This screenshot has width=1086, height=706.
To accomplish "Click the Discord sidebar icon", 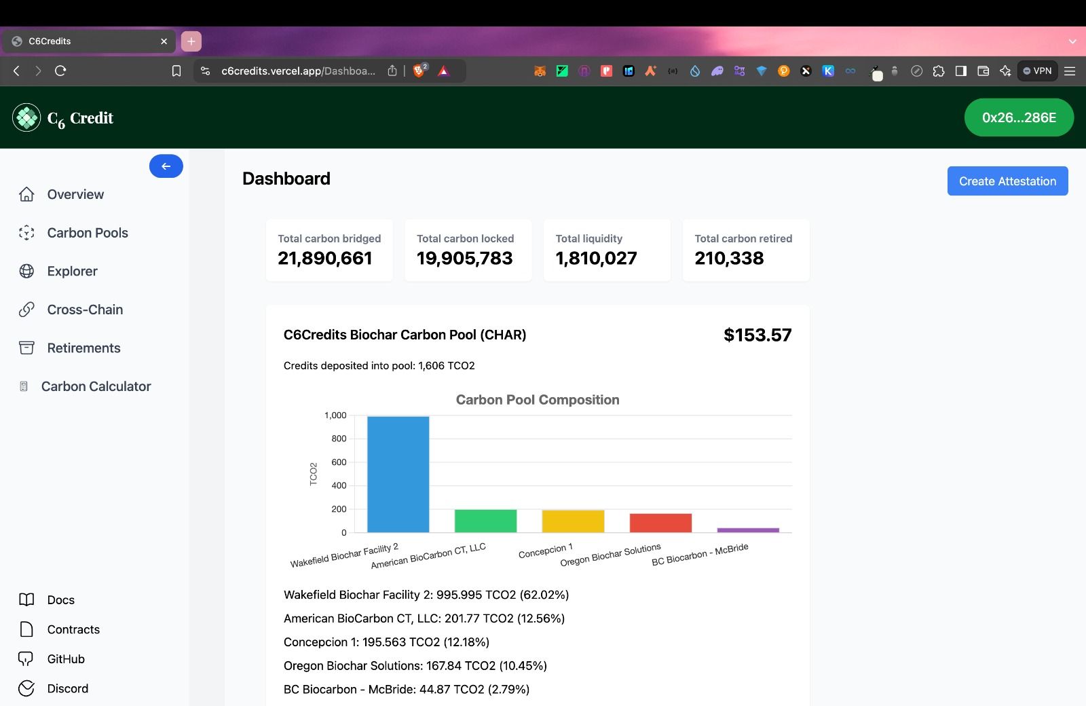I will tap(26, 688).
